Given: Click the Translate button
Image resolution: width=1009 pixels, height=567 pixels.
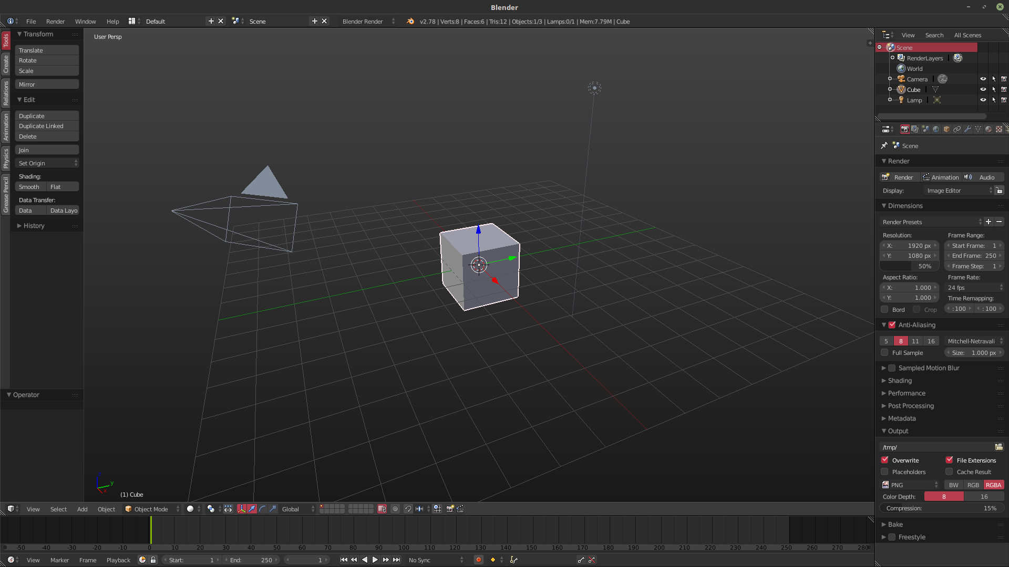Looking at the screenshot, I should [x=47, y=50].
